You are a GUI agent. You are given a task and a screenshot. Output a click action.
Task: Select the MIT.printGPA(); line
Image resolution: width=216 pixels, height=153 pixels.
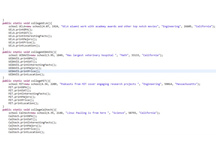(x=20, y=87)
